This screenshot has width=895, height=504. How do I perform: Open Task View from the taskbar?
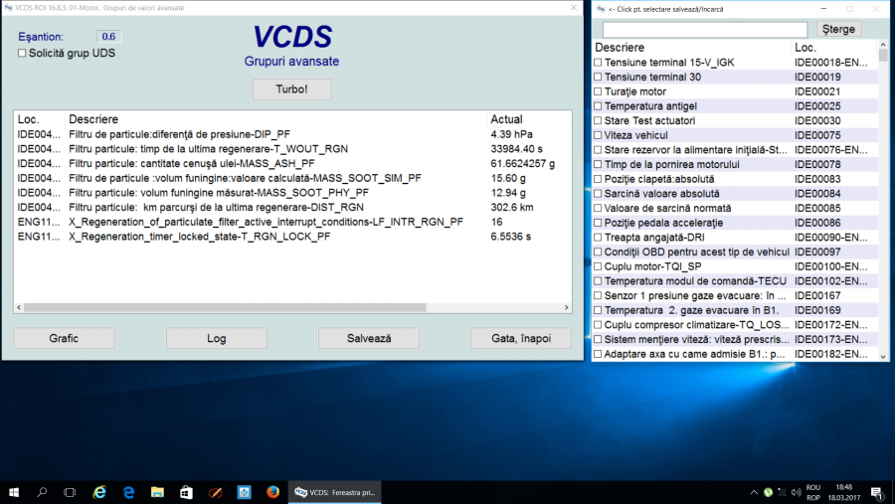click(x=70, y=492)
